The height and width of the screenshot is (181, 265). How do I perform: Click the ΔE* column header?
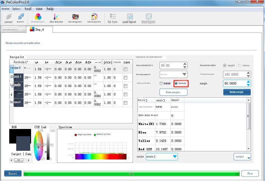click(88, 62)
